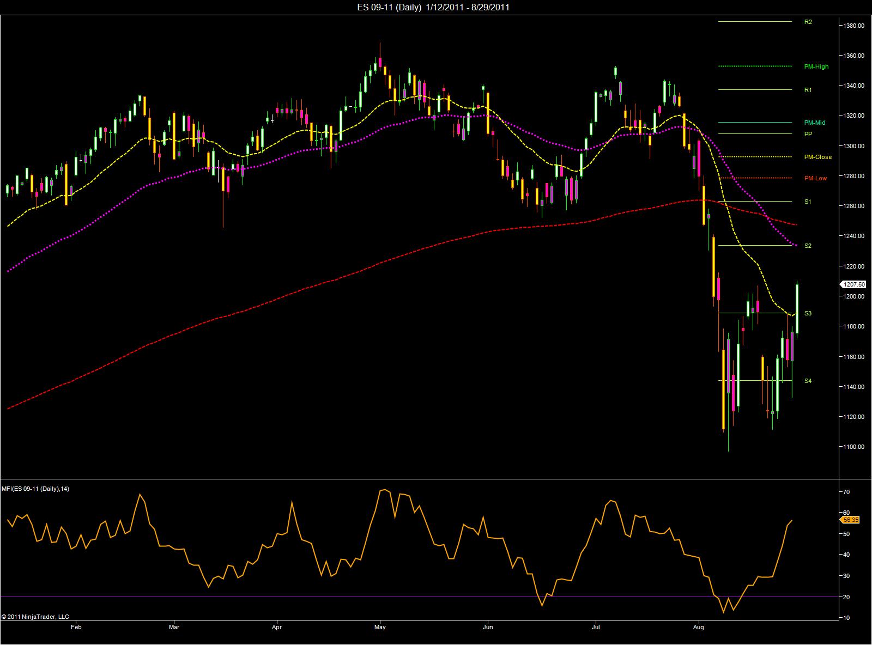Select the PM-Low level label
This screenshot has height=645, width=872.
pyautogui.click(x=815, y=178)
